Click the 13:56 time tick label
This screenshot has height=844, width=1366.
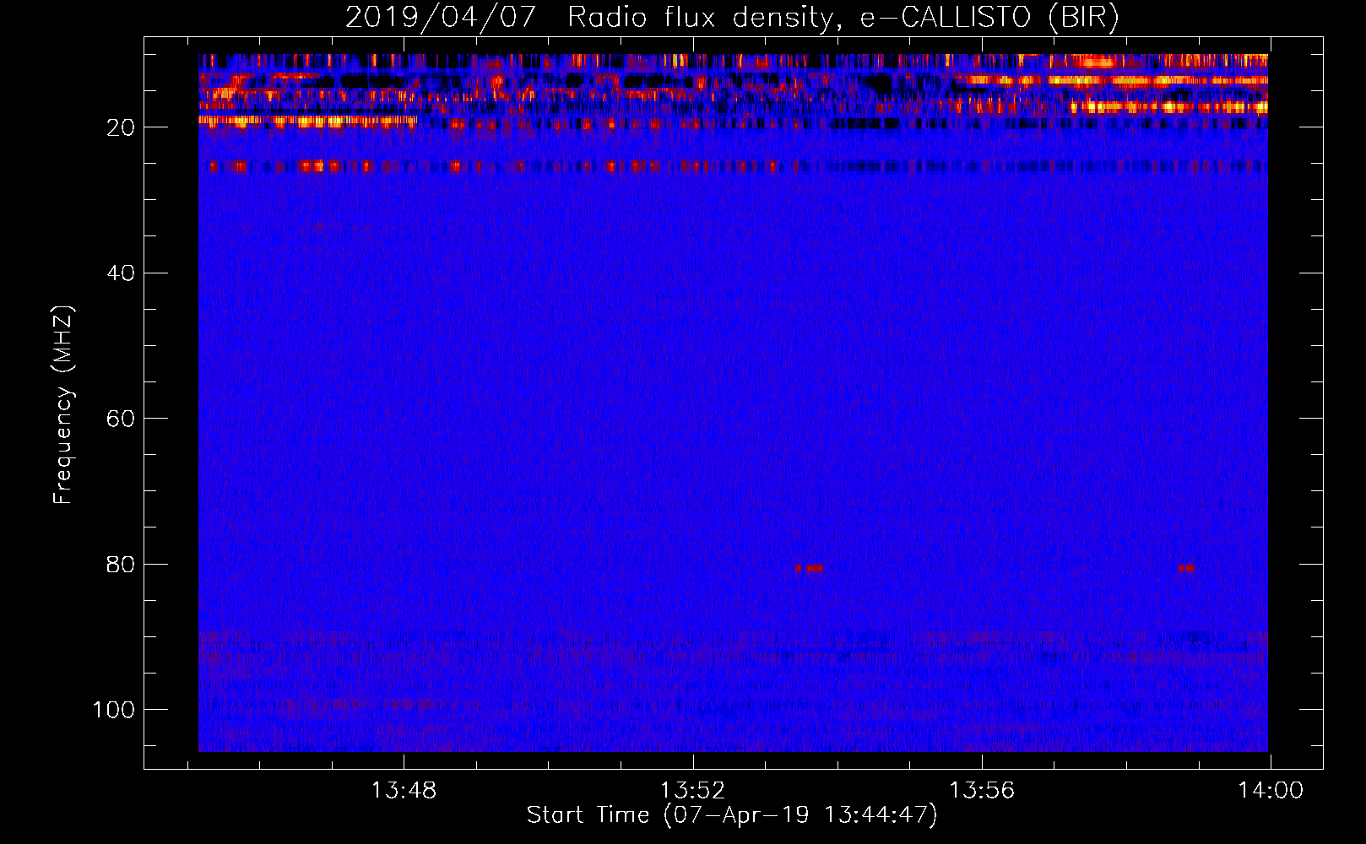(982, 791)
